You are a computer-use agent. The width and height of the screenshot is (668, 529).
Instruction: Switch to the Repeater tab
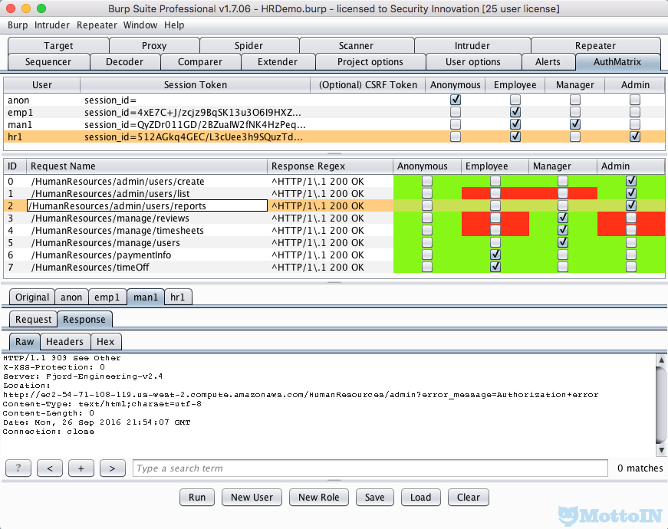click(x=595, y=45)
